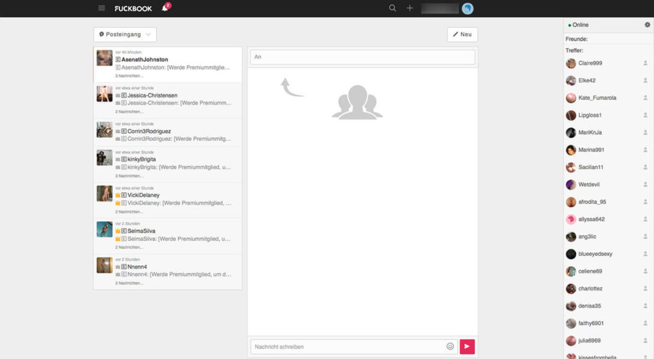The width and height of the screenshot is (654, 359).
Task: Click the emoji smiley icon
Action: (450, 346)
